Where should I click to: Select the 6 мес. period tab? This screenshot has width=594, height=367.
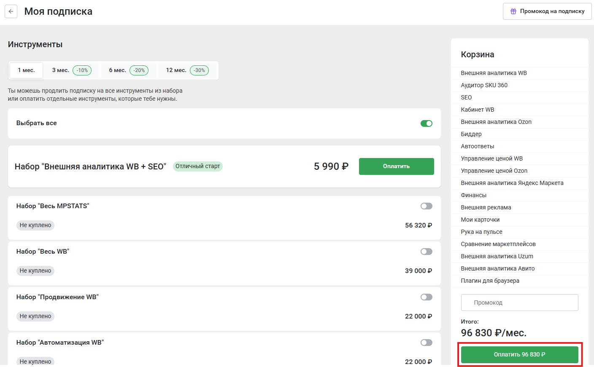click(129, 70)
